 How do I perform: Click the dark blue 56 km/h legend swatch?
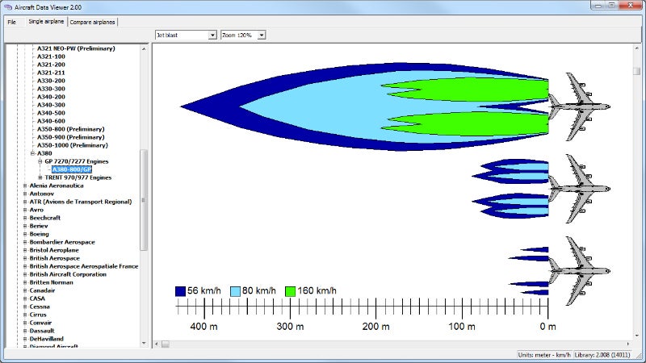click(181, 291)
